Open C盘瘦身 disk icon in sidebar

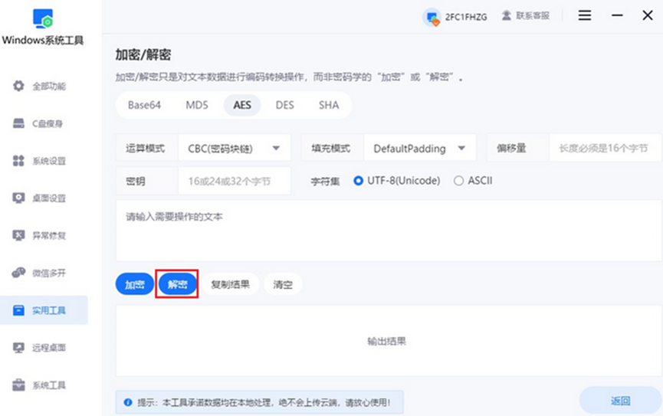click(19, 123)
